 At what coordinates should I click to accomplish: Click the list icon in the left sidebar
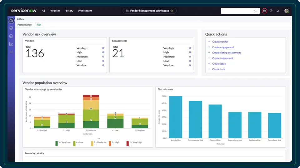pos(11,52)
